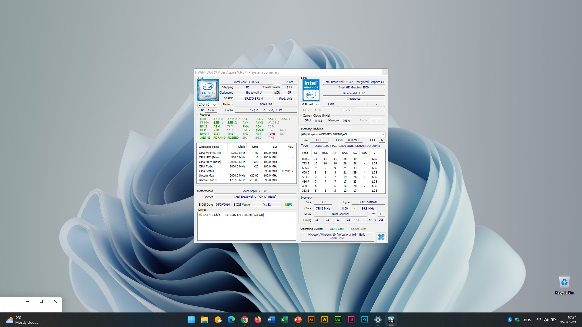Click the 14 nm process value
This screenshot has width=582, height=327.
point(289,82)
